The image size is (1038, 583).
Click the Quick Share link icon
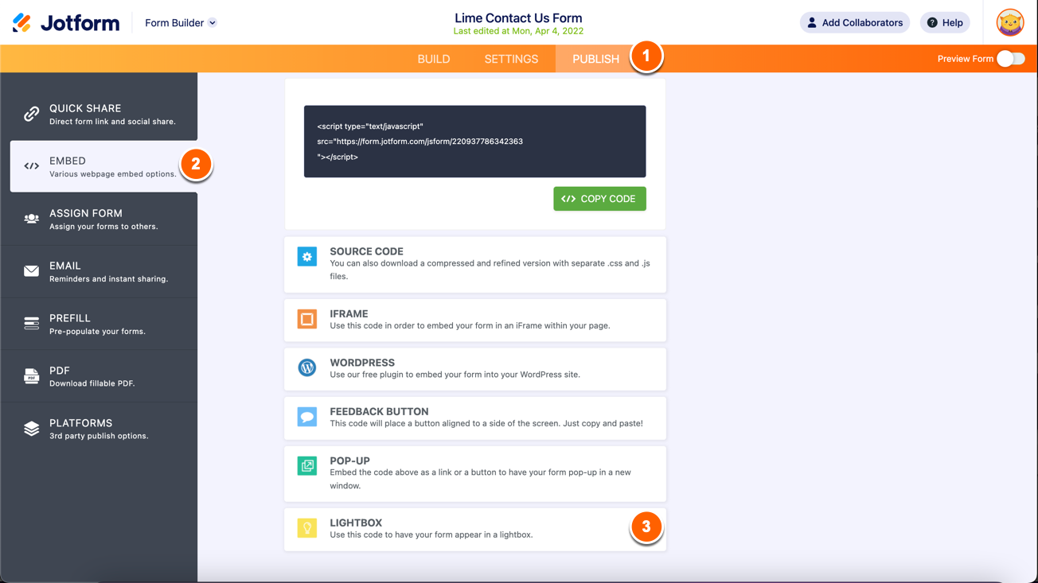point(31,114)
